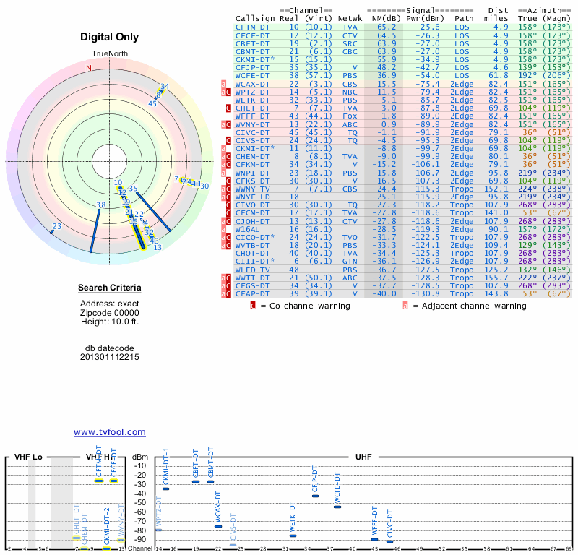
Task: Select the CBMT-DT callsign in the table
Action: click(252, 51)
